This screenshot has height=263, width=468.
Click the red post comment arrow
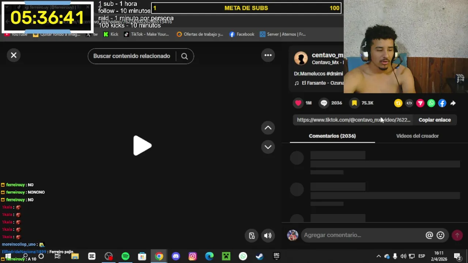click(x=457, y=235)
